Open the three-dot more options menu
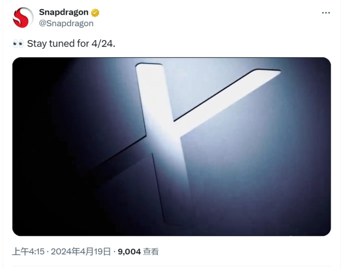Screen dimensions: 344x269 (326, 13)
